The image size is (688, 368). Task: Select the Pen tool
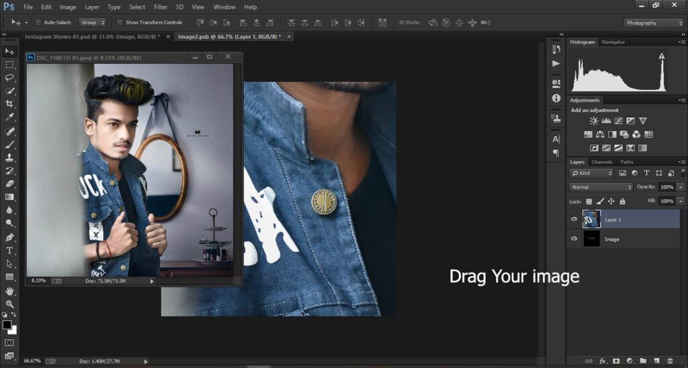coord(9,237)
